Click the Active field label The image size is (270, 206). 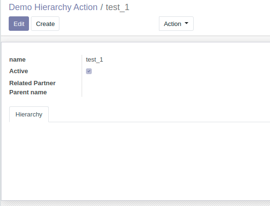pyautogui.click(x=19, y=71)
